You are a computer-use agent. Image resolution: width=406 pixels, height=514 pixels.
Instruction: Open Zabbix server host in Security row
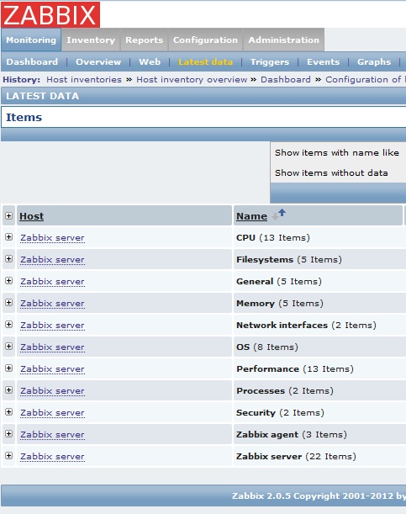(x=52, y=413)
